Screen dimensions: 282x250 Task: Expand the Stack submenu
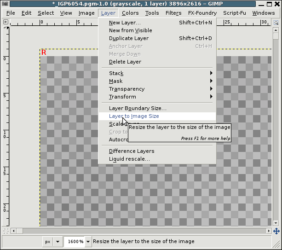(157, 73)
